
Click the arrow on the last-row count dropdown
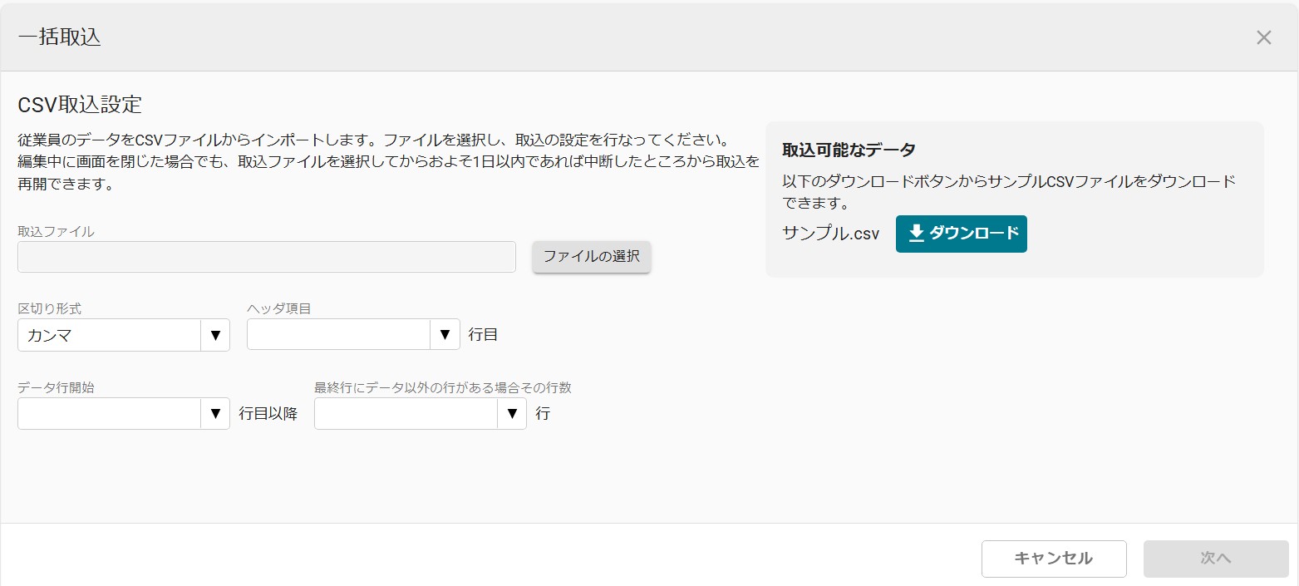(512, 413)
